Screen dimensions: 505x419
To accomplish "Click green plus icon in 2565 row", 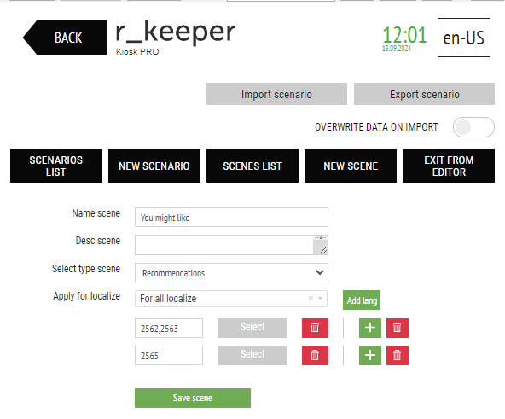I will [370, 355].
